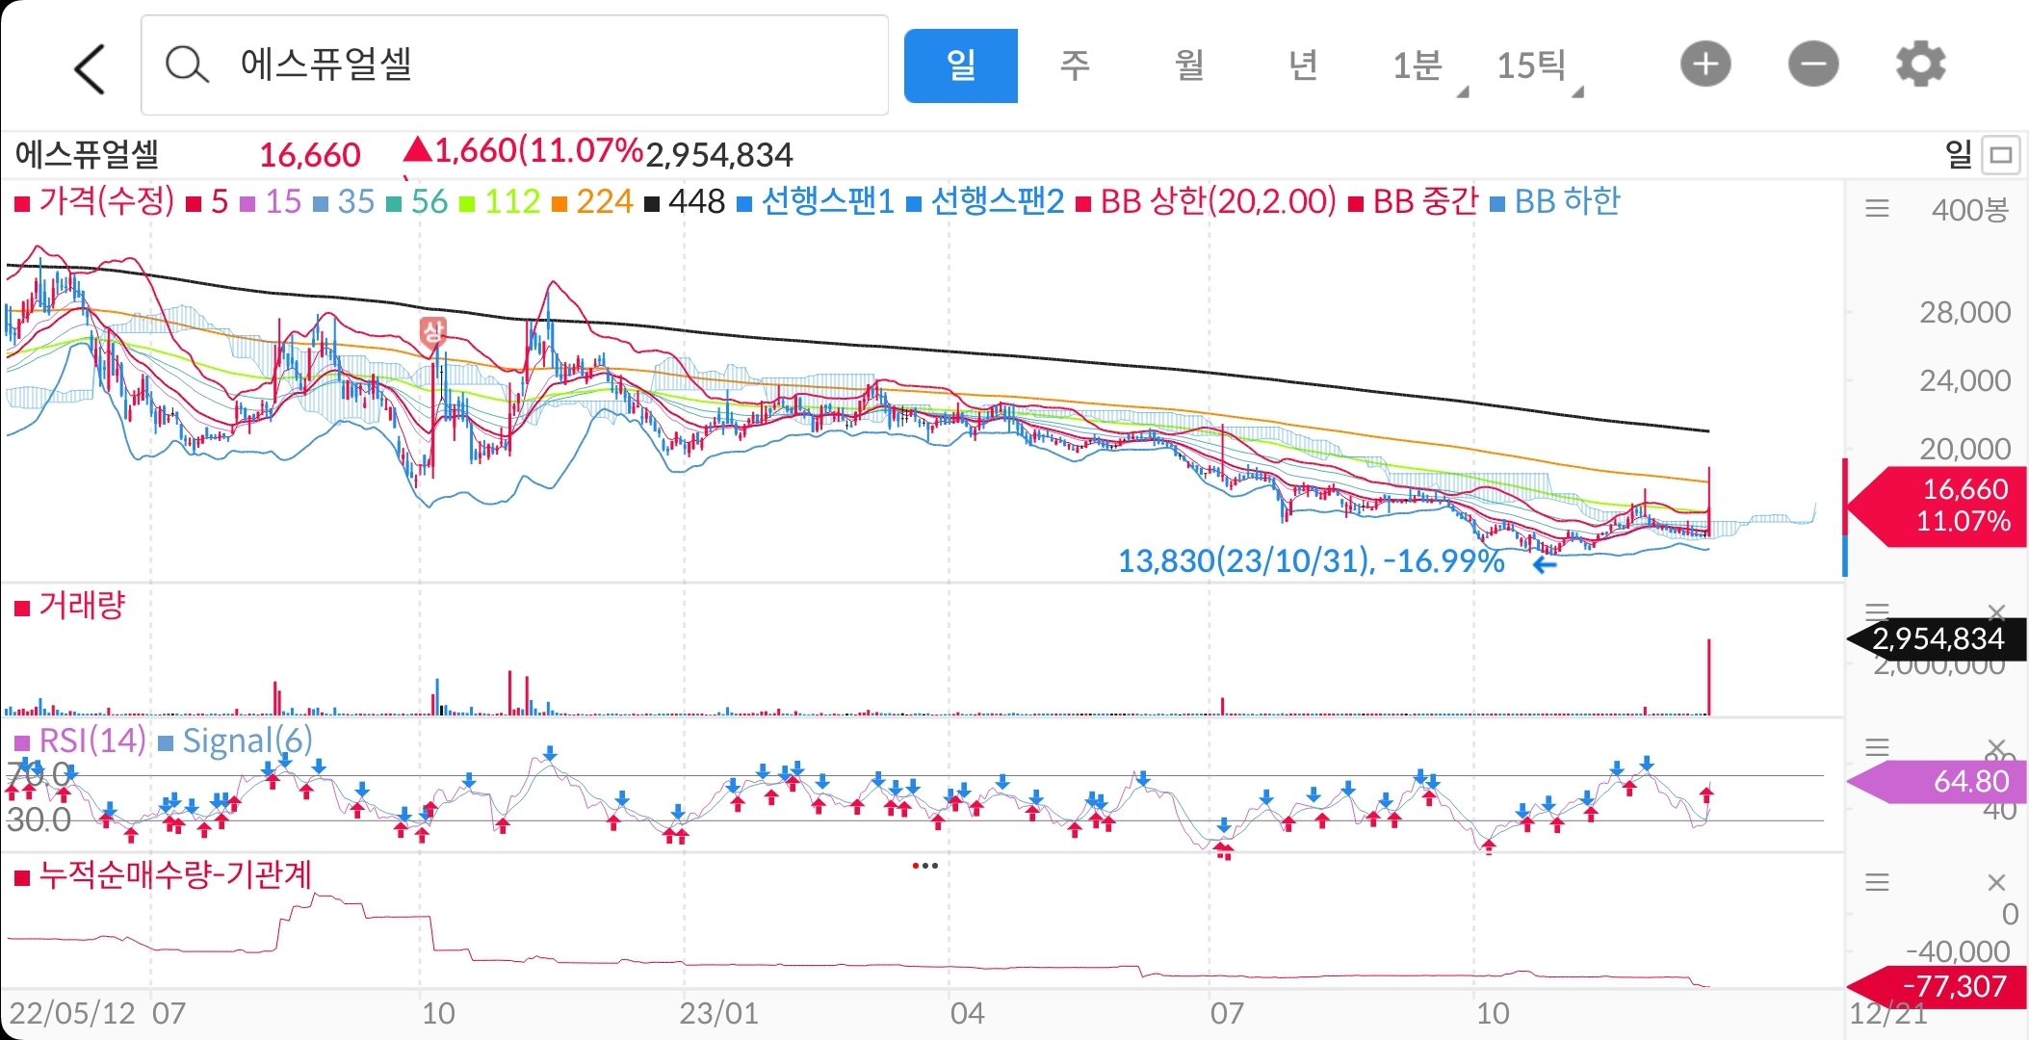Open 누적순매수량 panel hamburger menu
Viewport: 2029px width, 1040px height.
(1877, 882)
